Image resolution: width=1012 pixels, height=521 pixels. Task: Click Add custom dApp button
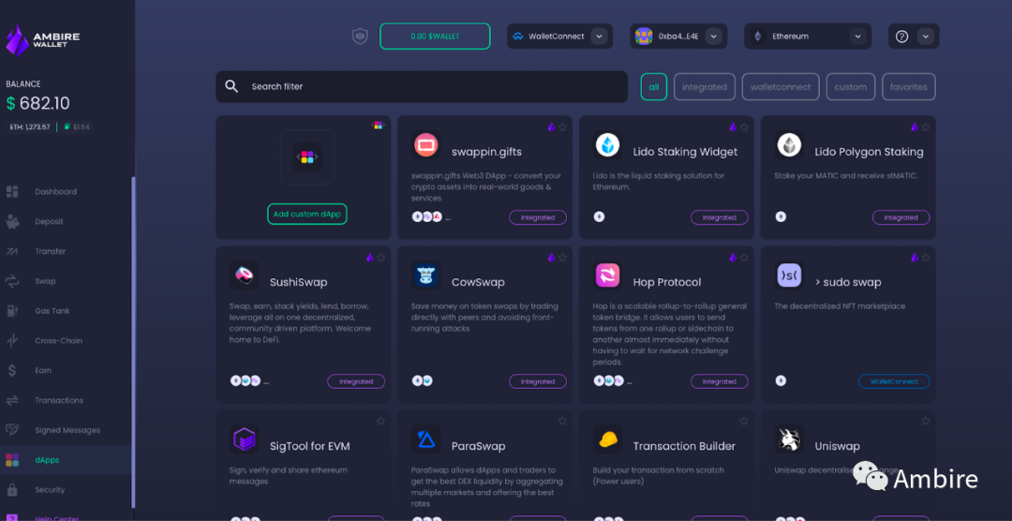307,214
